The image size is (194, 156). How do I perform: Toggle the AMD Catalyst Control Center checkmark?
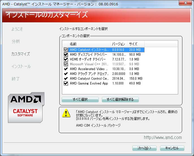tap(66, 79)
